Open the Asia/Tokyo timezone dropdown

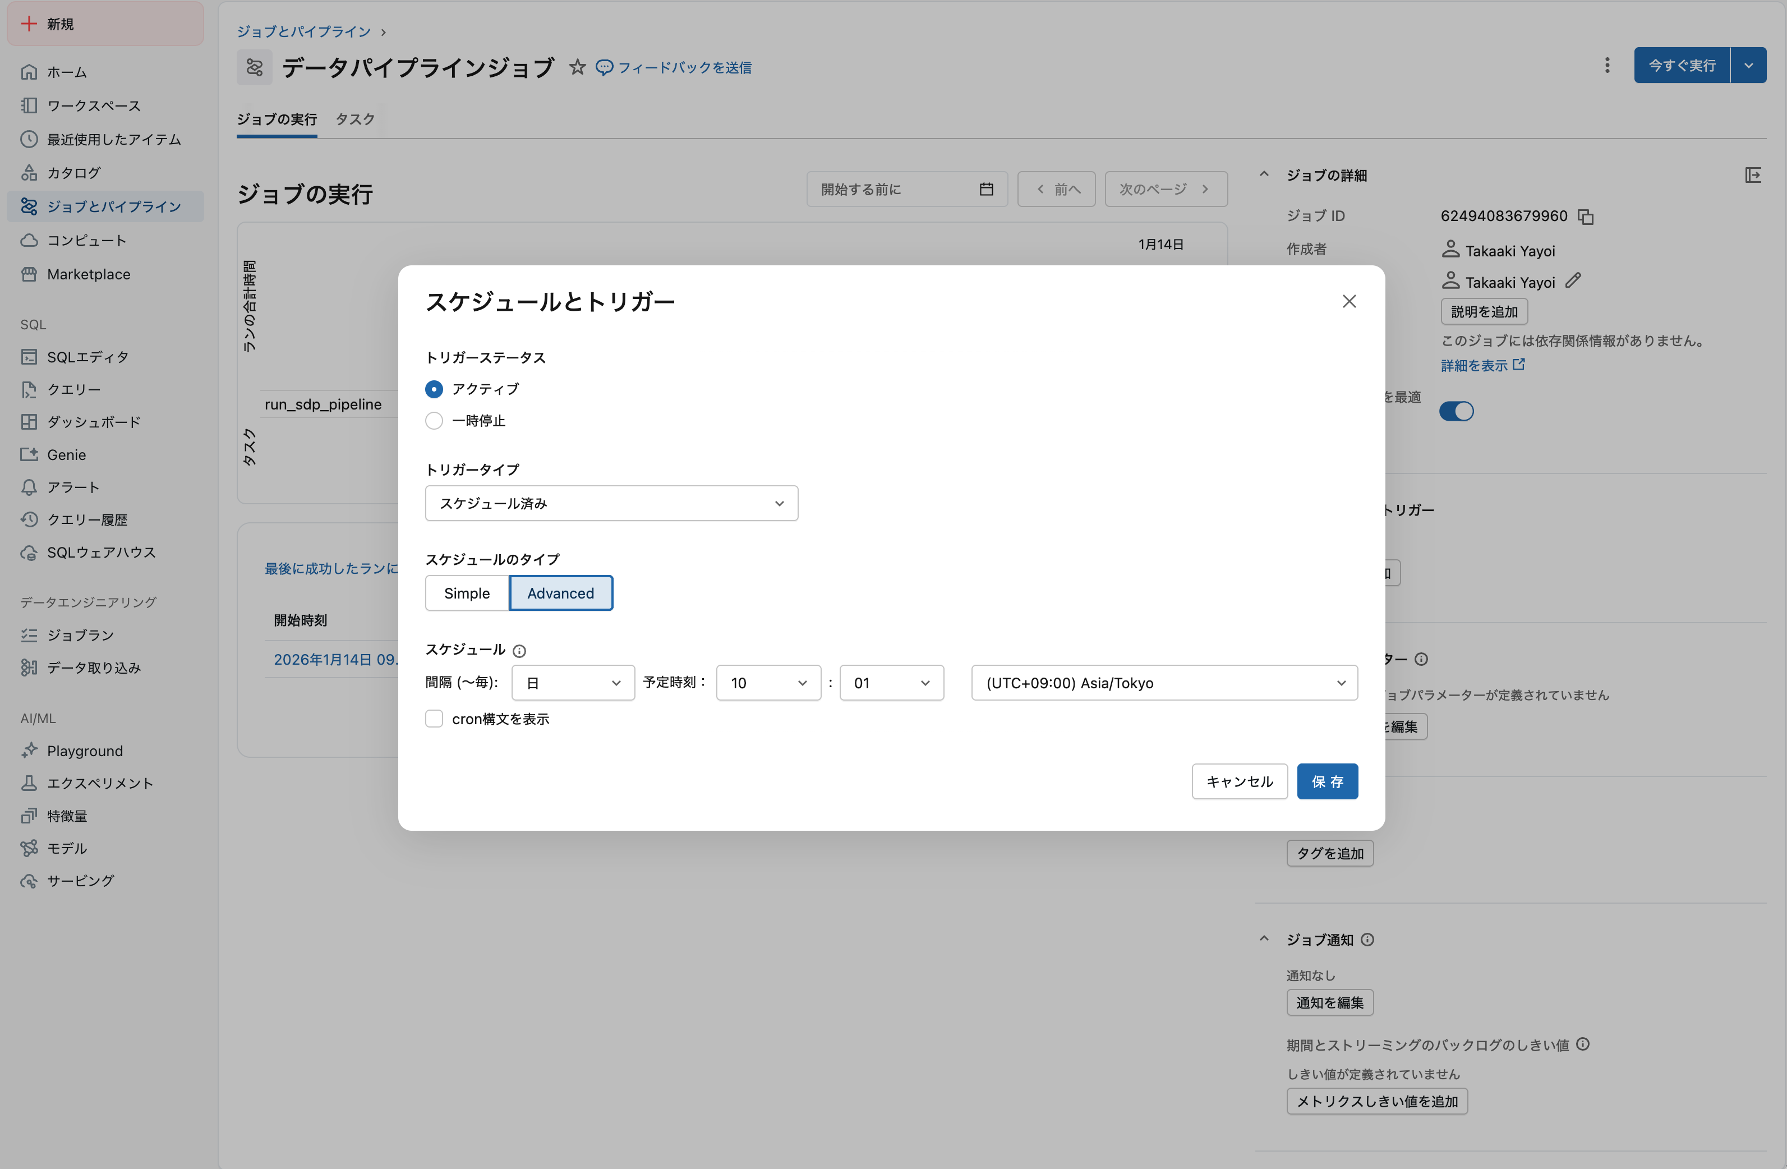1164,683
